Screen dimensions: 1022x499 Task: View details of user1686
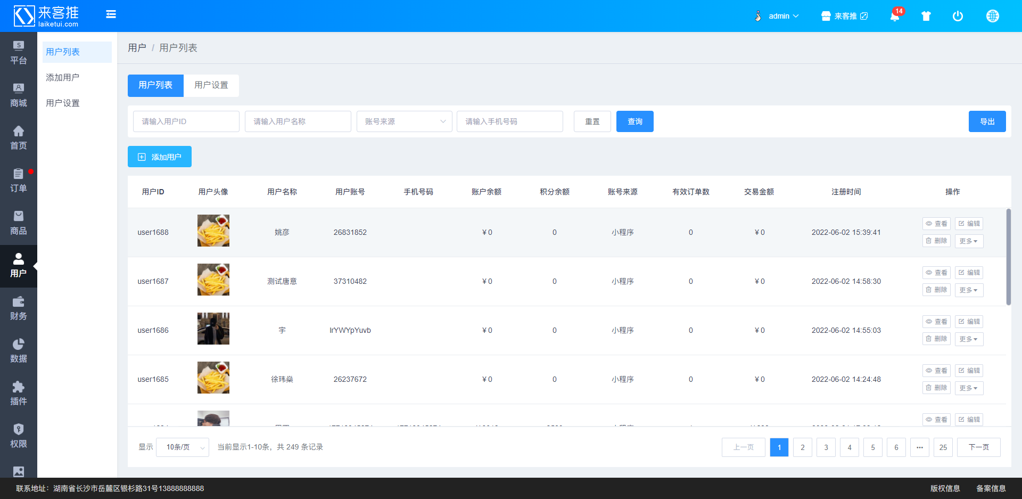click(936, 322)
